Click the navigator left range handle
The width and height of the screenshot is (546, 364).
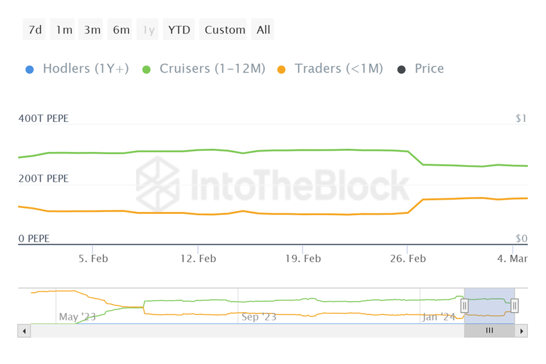(464, 306)
